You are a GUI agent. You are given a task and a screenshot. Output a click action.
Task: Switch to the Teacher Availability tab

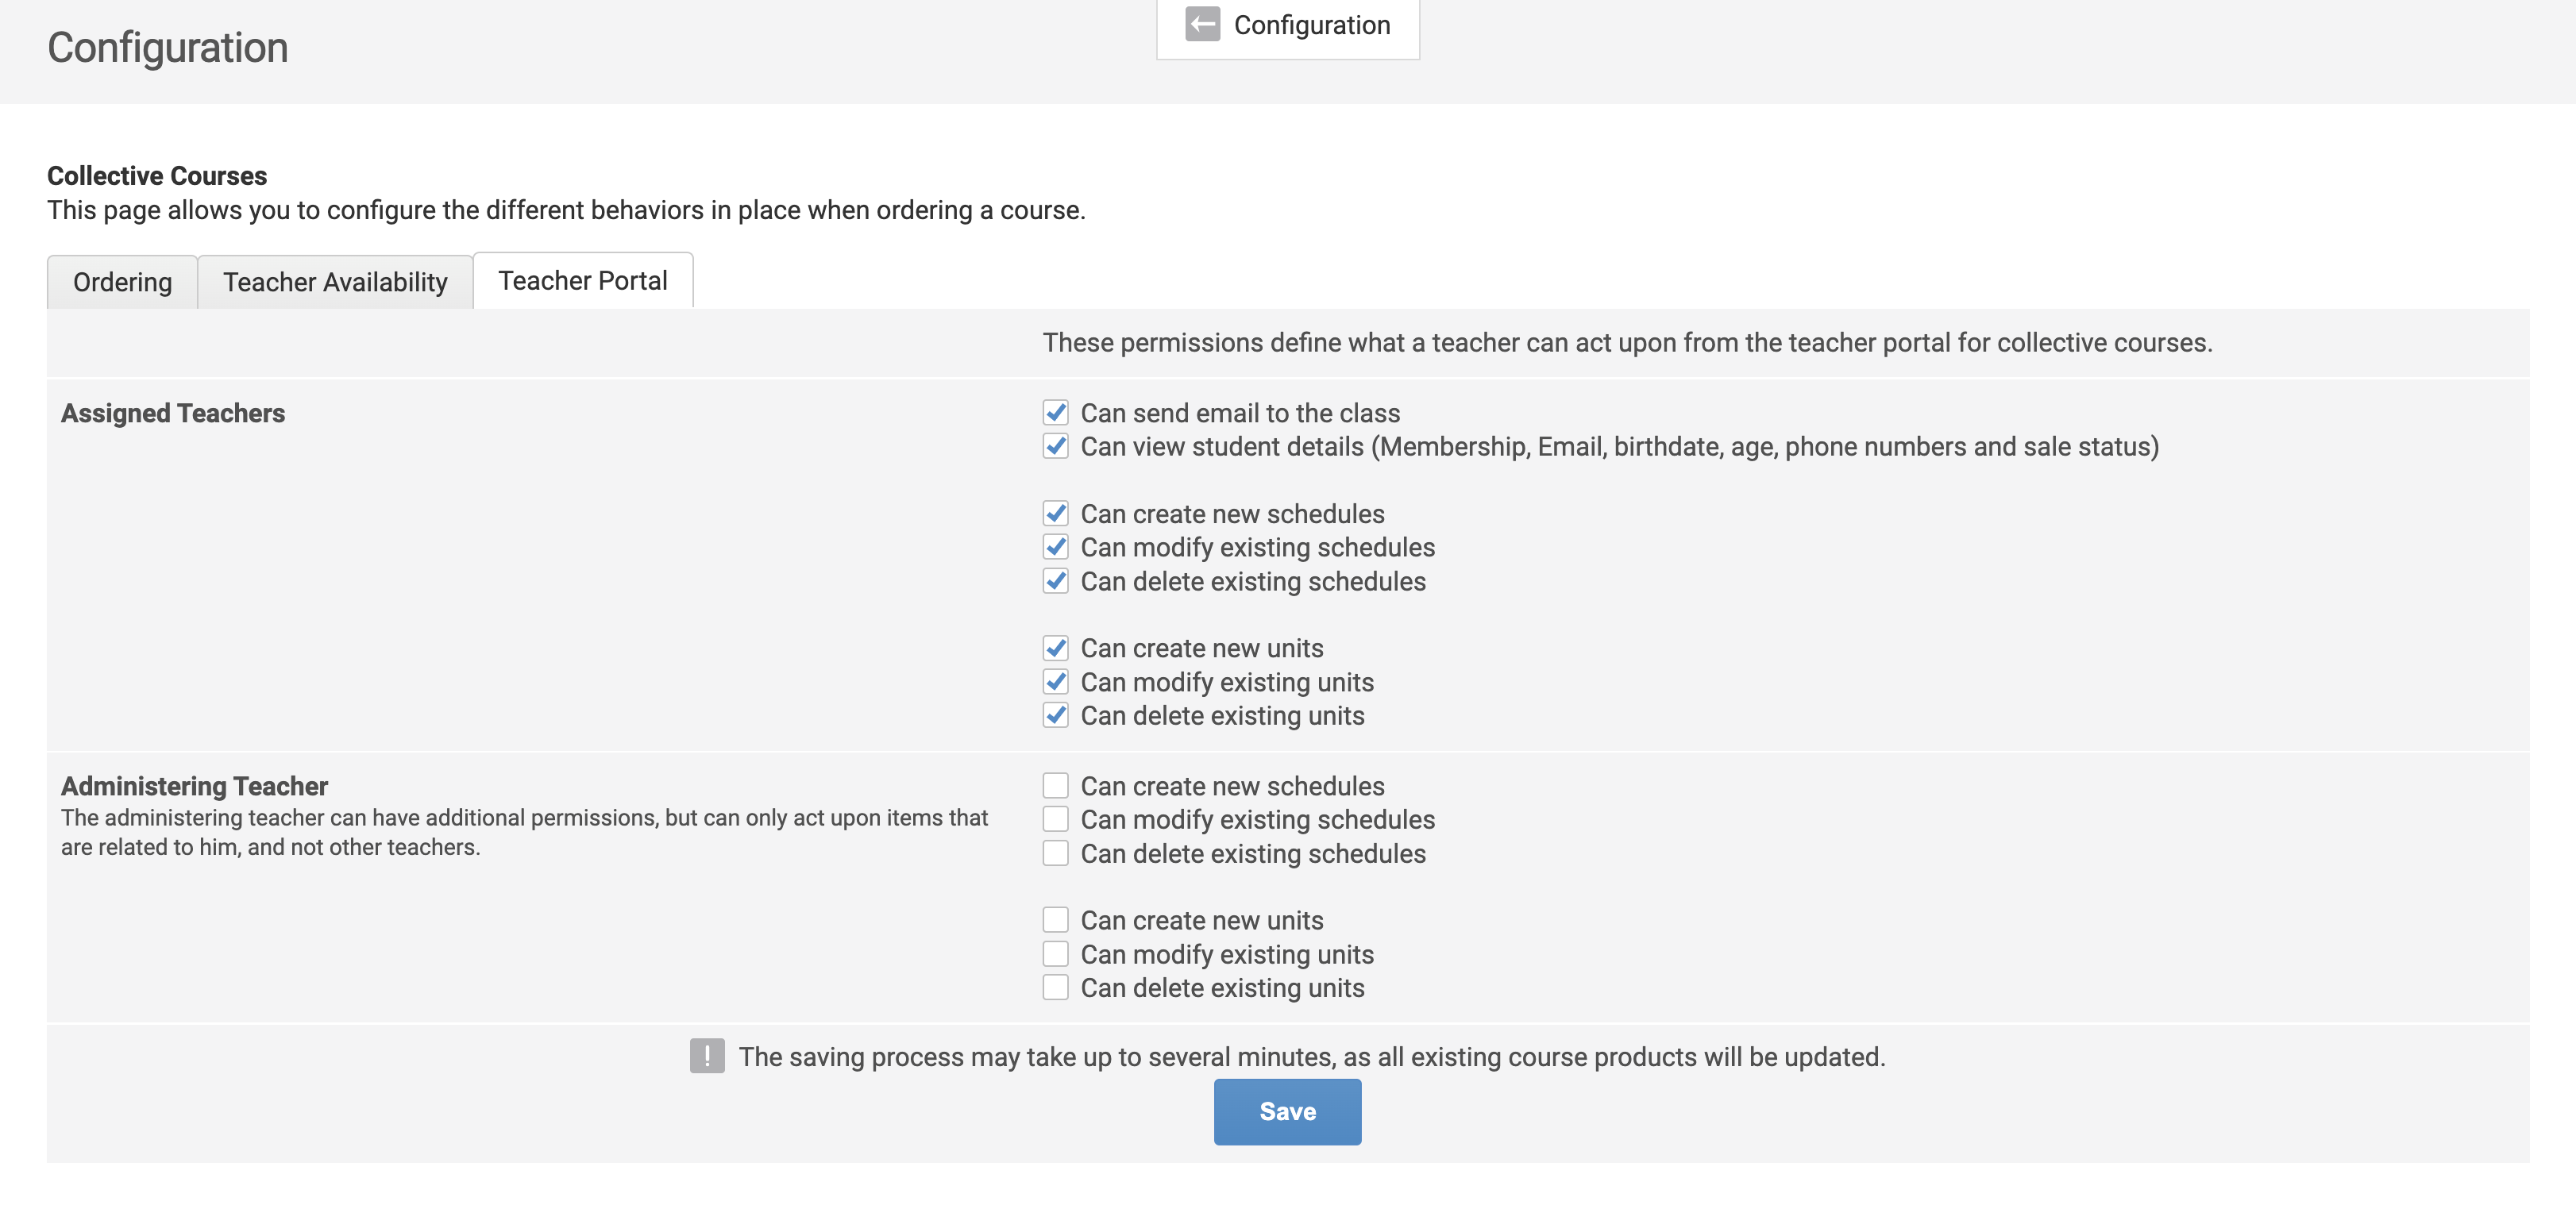[x=335, y=282]
